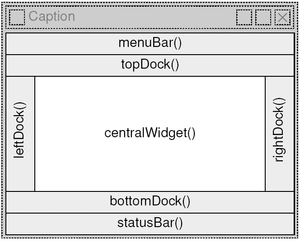Click the rotated leftDock() label text
This screenshot has height=242, width=300.
point(19,130)
